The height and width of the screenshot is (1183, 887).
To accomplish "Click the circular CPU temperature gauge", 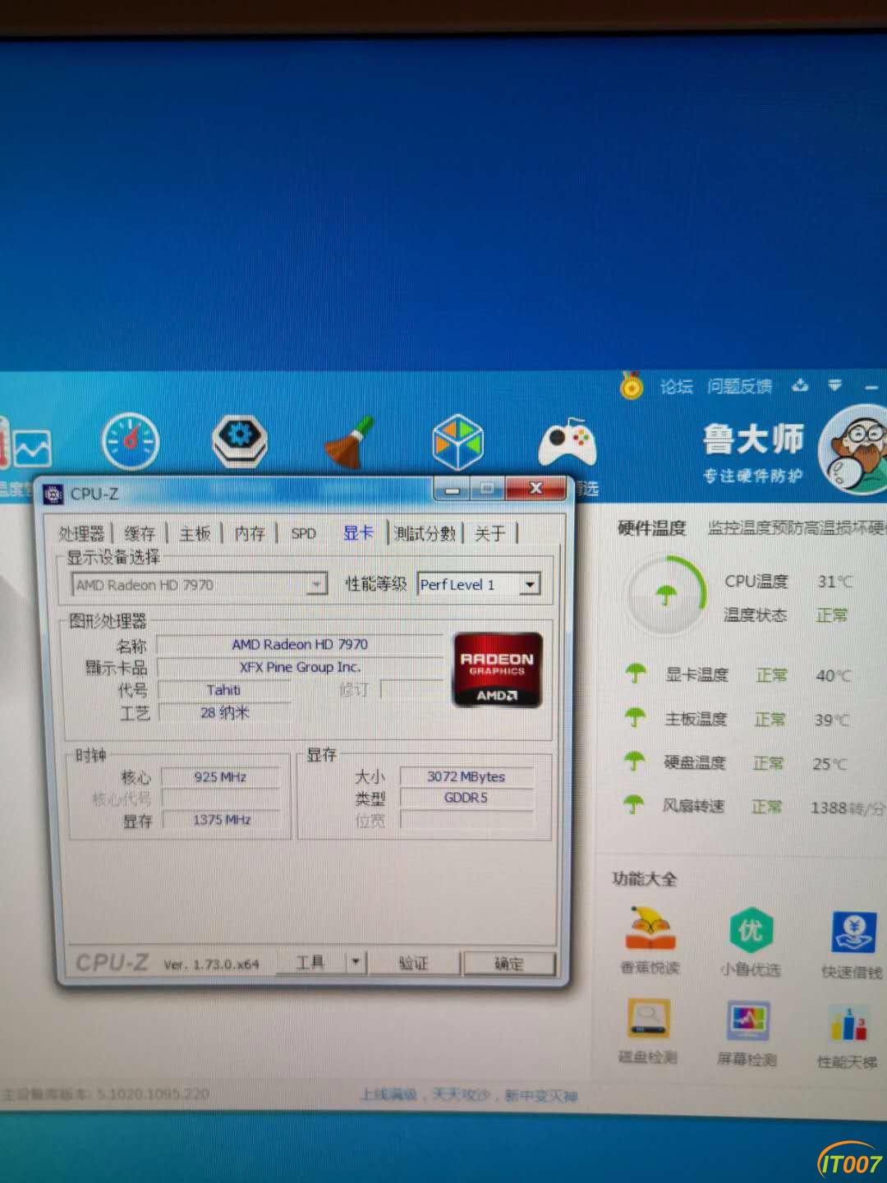I will [x=666, y=596].
